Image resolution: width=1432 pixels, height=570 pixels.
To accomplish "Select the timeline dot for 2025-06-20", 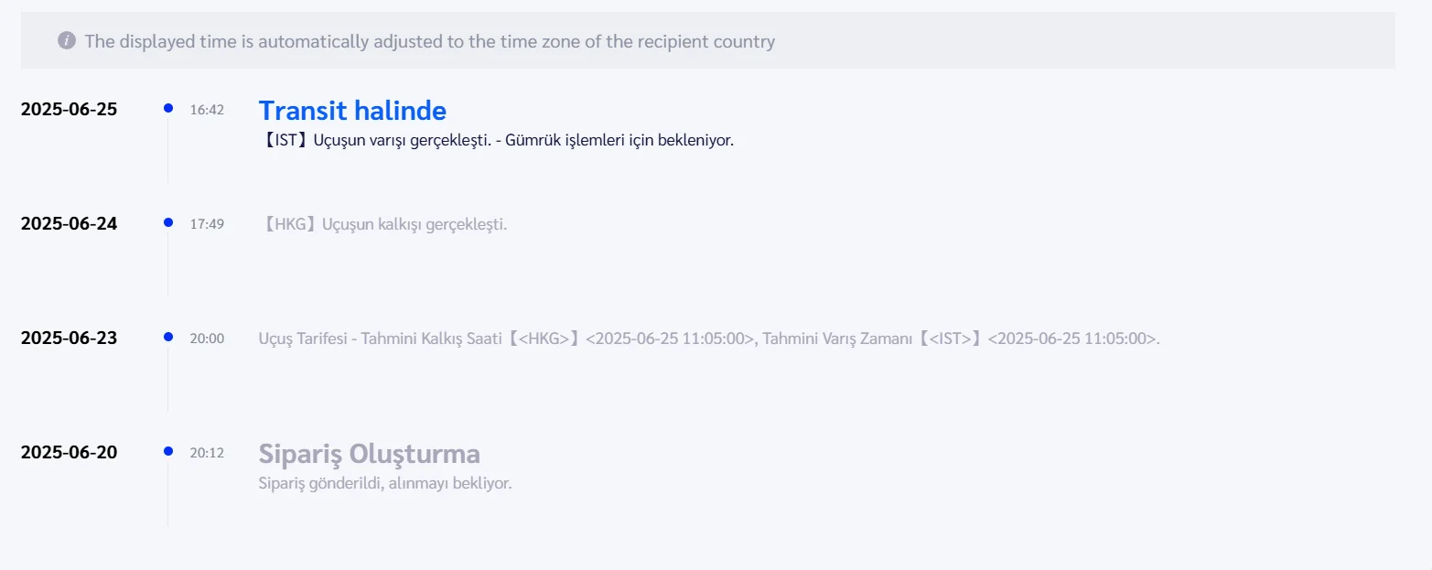I will (x=168, y=451).
